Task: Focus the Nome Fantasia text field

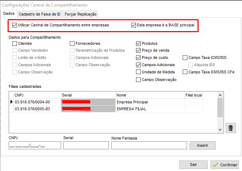Action: pyautogui.click(x=149, y=145)
